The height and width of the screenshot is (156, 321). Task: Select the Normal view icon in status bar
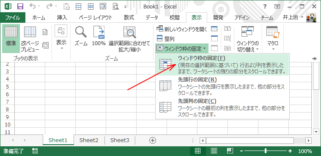click(x=198, y=151)
